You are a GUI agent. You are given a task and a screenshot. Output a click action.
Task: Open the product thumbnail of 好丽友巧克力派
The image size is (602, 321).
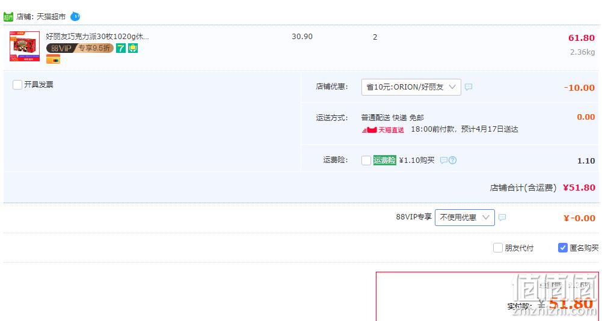pos(25,46)
